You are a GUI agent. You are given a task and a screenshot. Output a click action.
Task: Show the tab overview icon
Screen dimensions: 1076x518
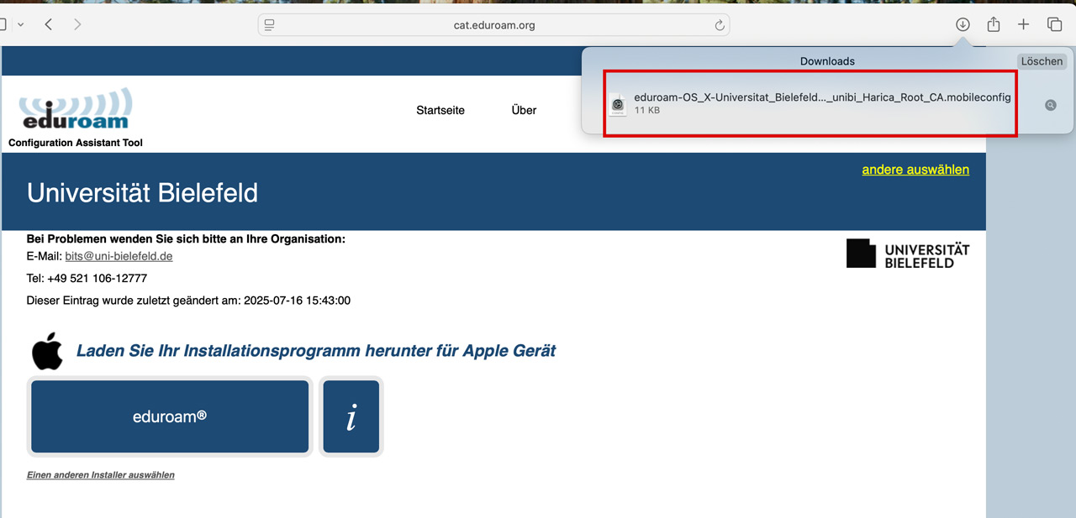1054,24
